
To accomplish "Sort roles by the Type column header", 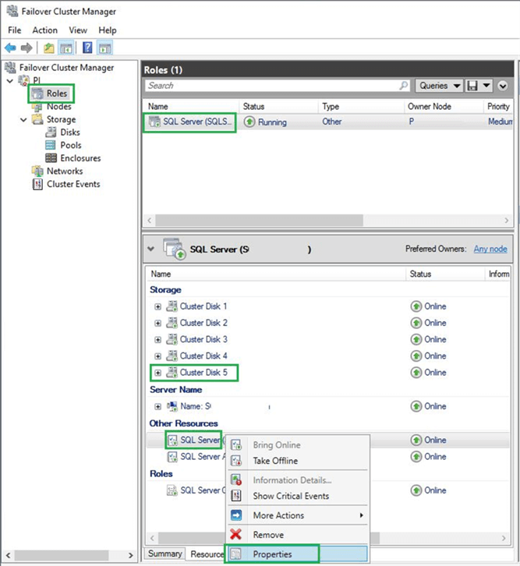I will coord(361,107).
